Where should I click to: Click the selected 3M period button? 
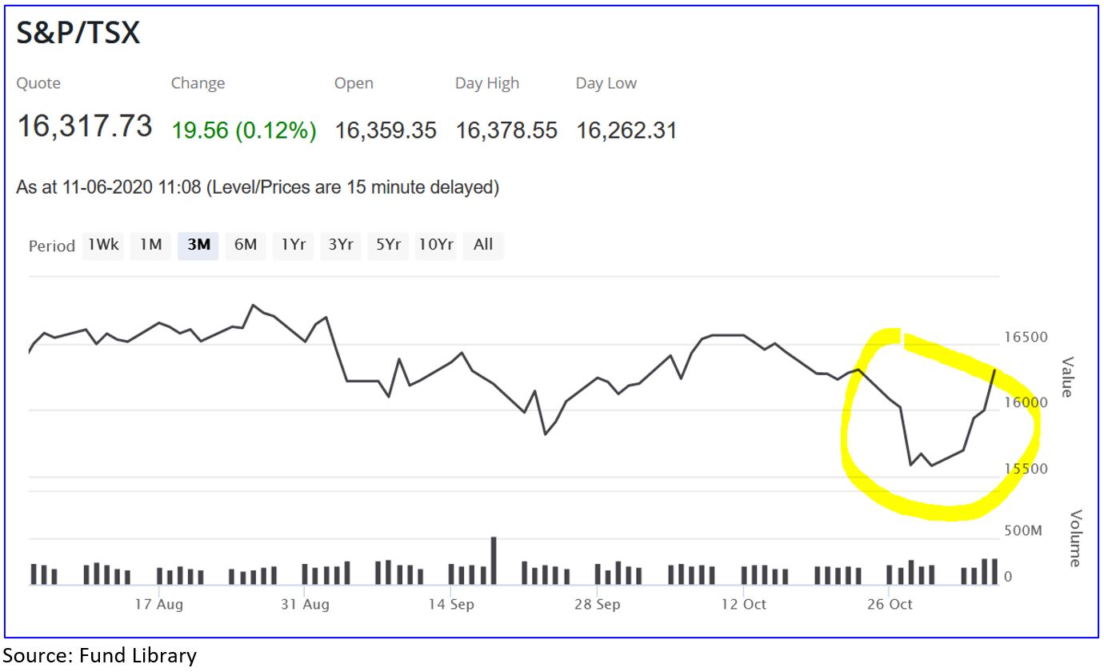tap(198, 245)
